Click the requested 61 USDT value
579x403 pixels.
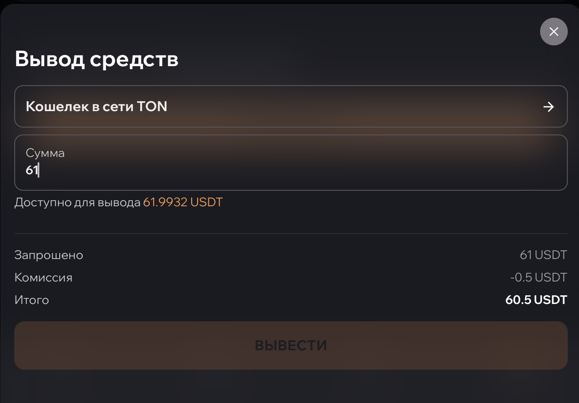543,255
